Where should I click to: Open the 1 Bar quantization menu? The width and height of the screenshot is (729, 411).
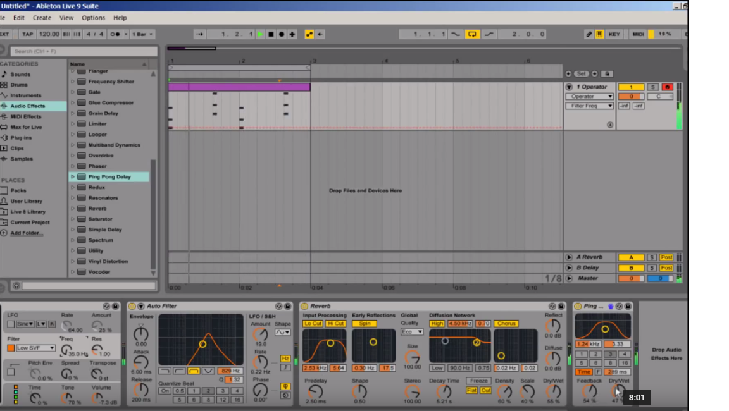pyautogui.click(x=142, y=34)
